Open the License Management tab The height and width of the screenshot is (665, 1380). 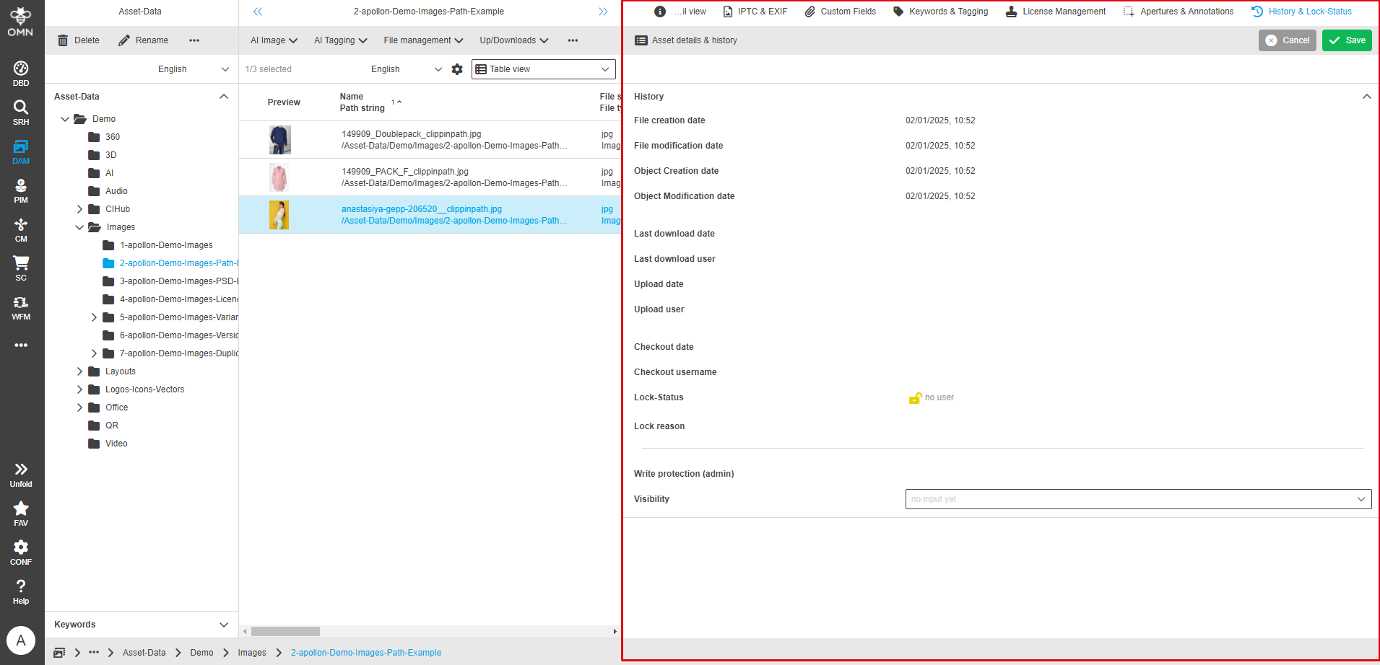point(1056,12)
